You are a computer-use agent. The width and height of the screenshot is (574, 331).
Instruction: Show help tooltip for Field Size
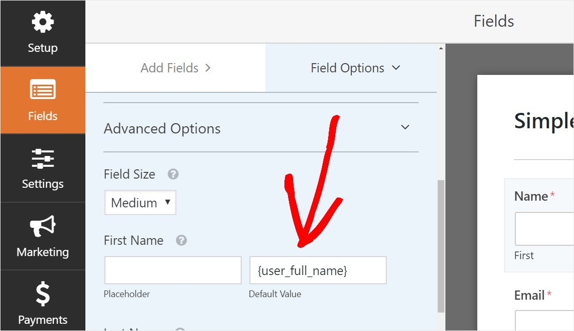[173, 174]
